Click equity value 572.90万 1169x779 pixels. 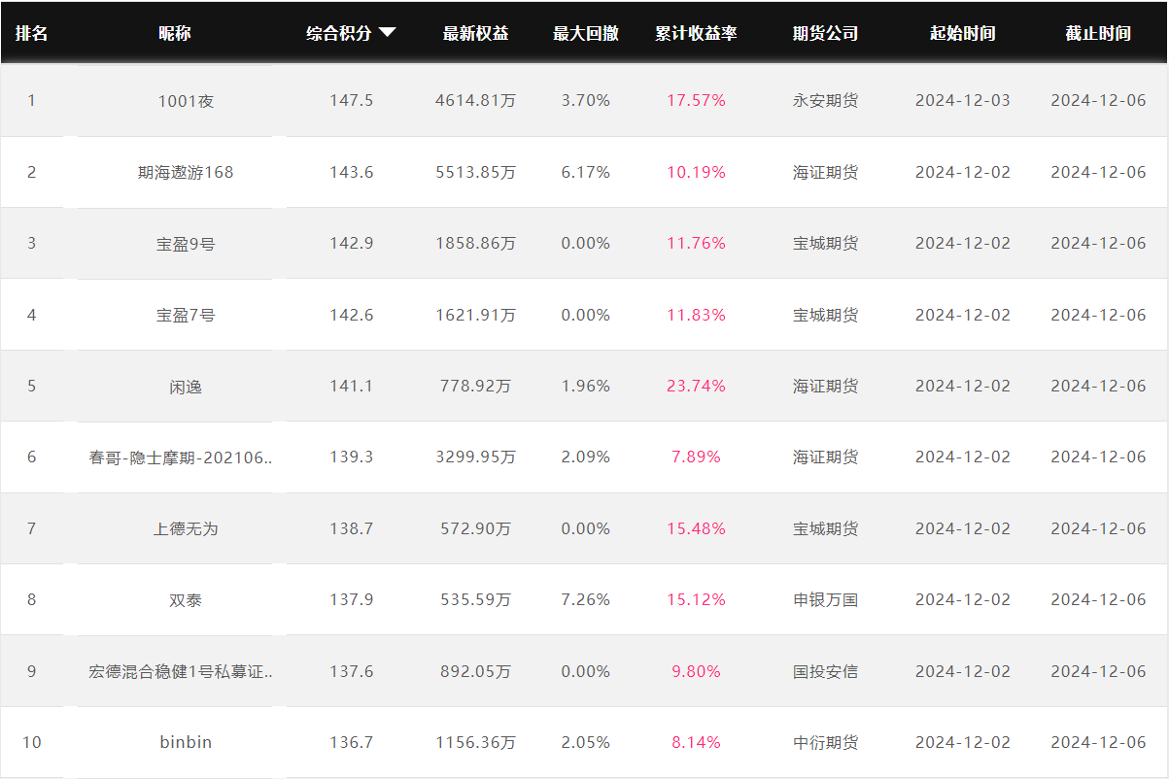tap(475, 529)
